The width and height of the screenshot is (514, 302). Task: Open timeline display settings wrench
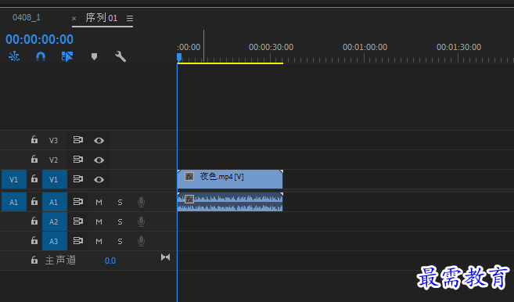120,56
